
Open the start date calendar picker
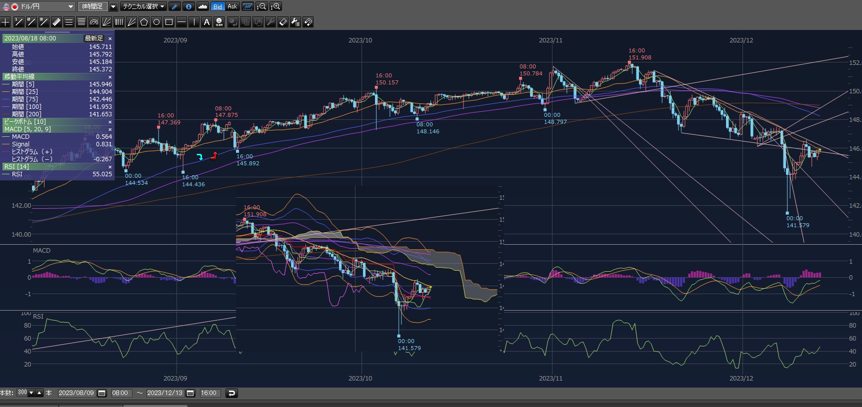pos(101,393)
